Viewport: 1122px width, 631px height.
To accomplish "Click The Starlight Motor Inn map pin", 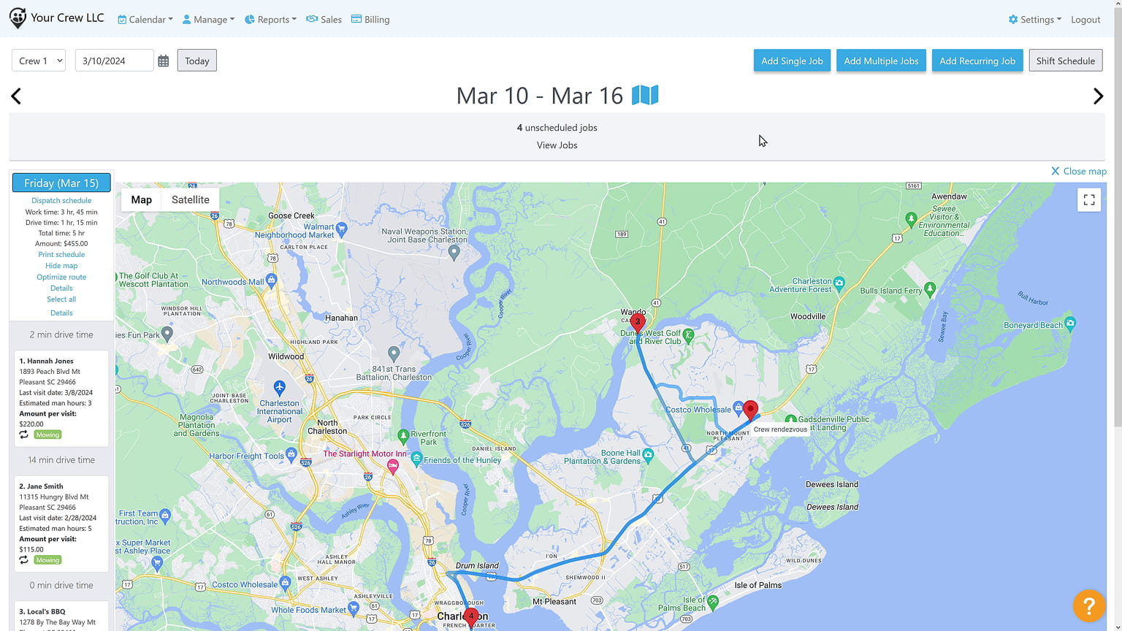I will (x=393, y=466).
